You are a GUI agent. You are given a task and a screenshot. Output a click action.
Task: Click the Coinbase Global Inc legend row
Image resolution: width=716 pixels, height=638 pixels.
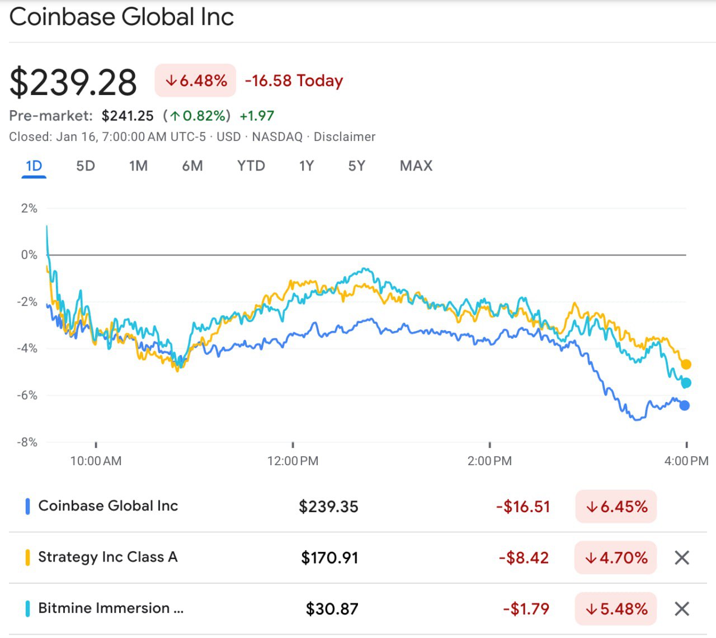108,506
